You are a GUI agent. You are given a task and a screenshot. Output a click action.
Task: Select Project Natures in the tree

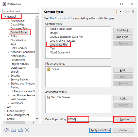click(20, 64)
